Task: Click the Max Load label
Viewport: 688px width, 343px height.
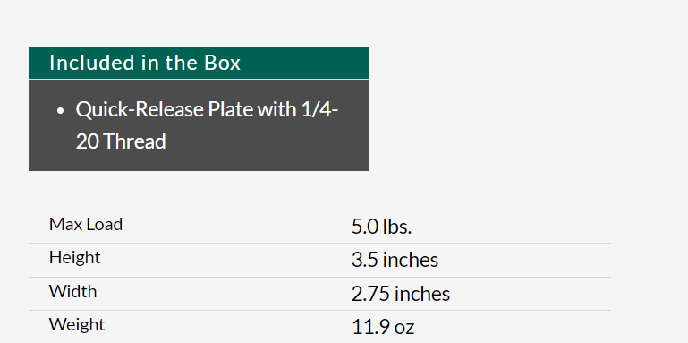Action: (86, 225)
